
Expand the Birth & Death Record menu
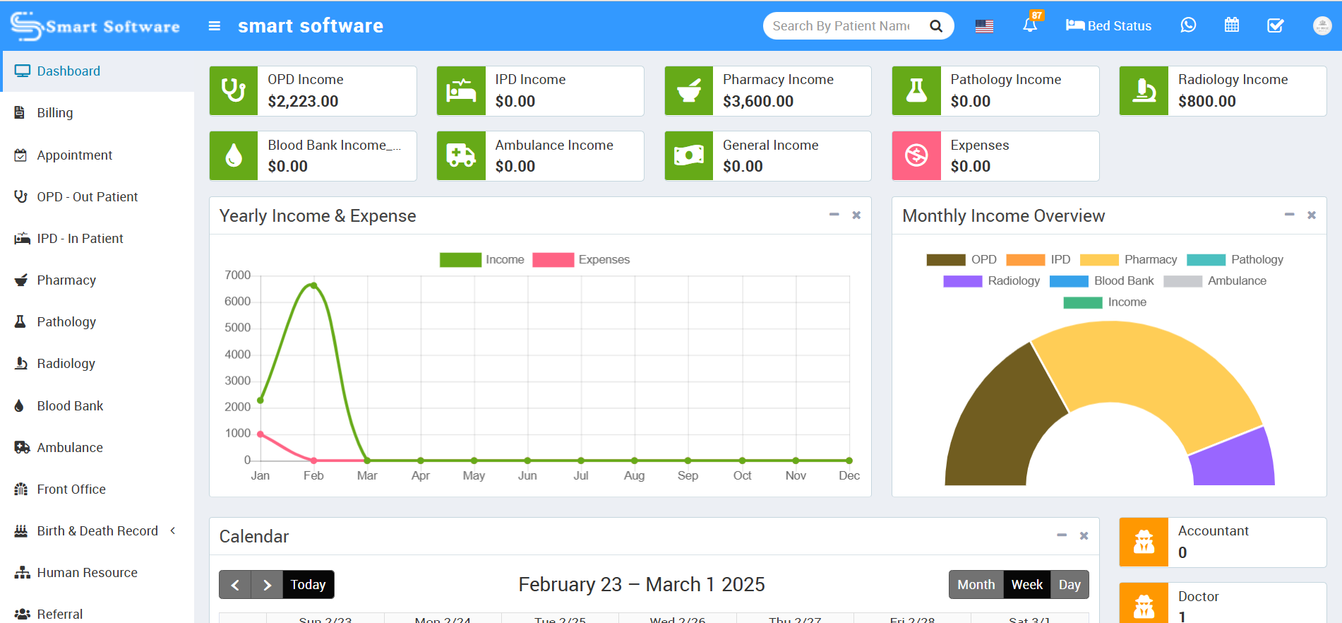97,531
